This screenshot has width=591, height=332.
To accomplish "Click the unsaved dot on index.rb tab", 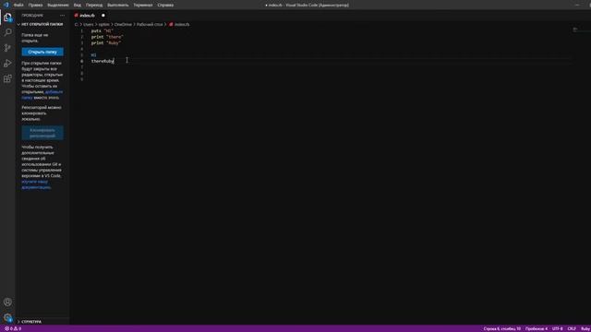I will click(x=103, y=16).
